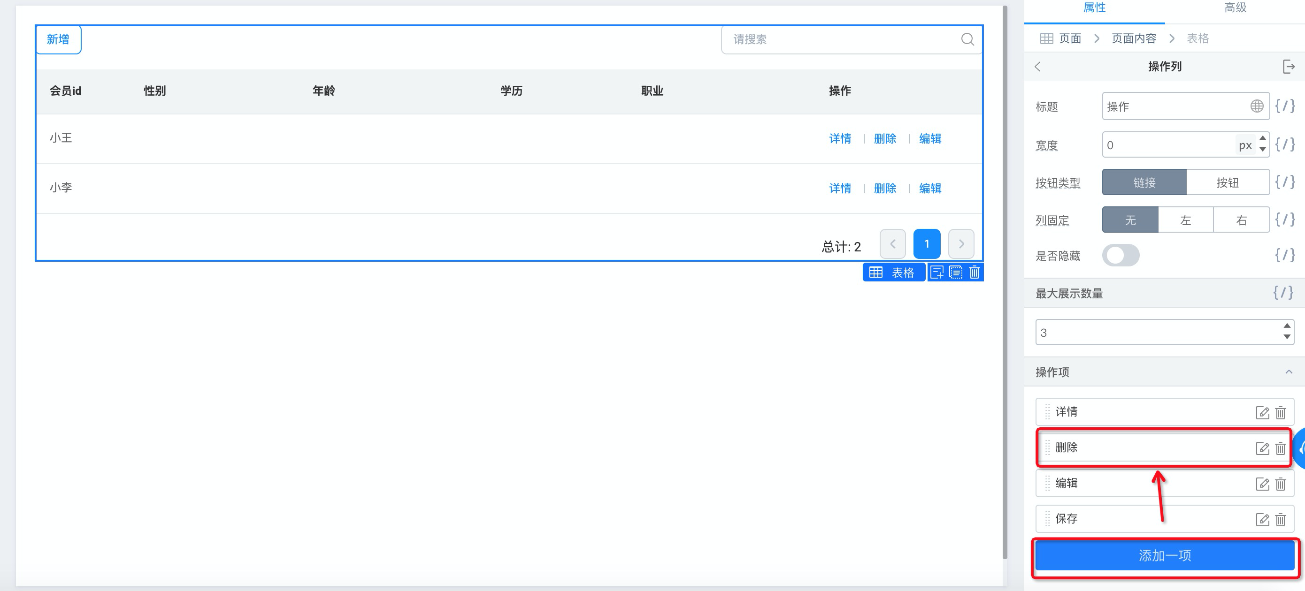This screenshot has width=1305, height=591.
Task: Click 删除 link for 小王
Action: (x=885, y=138)
